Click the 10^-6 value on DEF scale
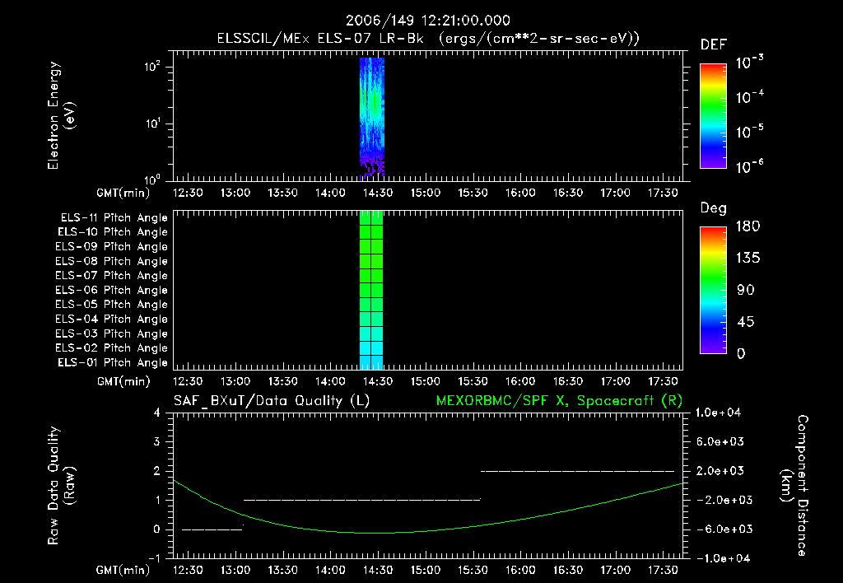 tap(749, 166)
